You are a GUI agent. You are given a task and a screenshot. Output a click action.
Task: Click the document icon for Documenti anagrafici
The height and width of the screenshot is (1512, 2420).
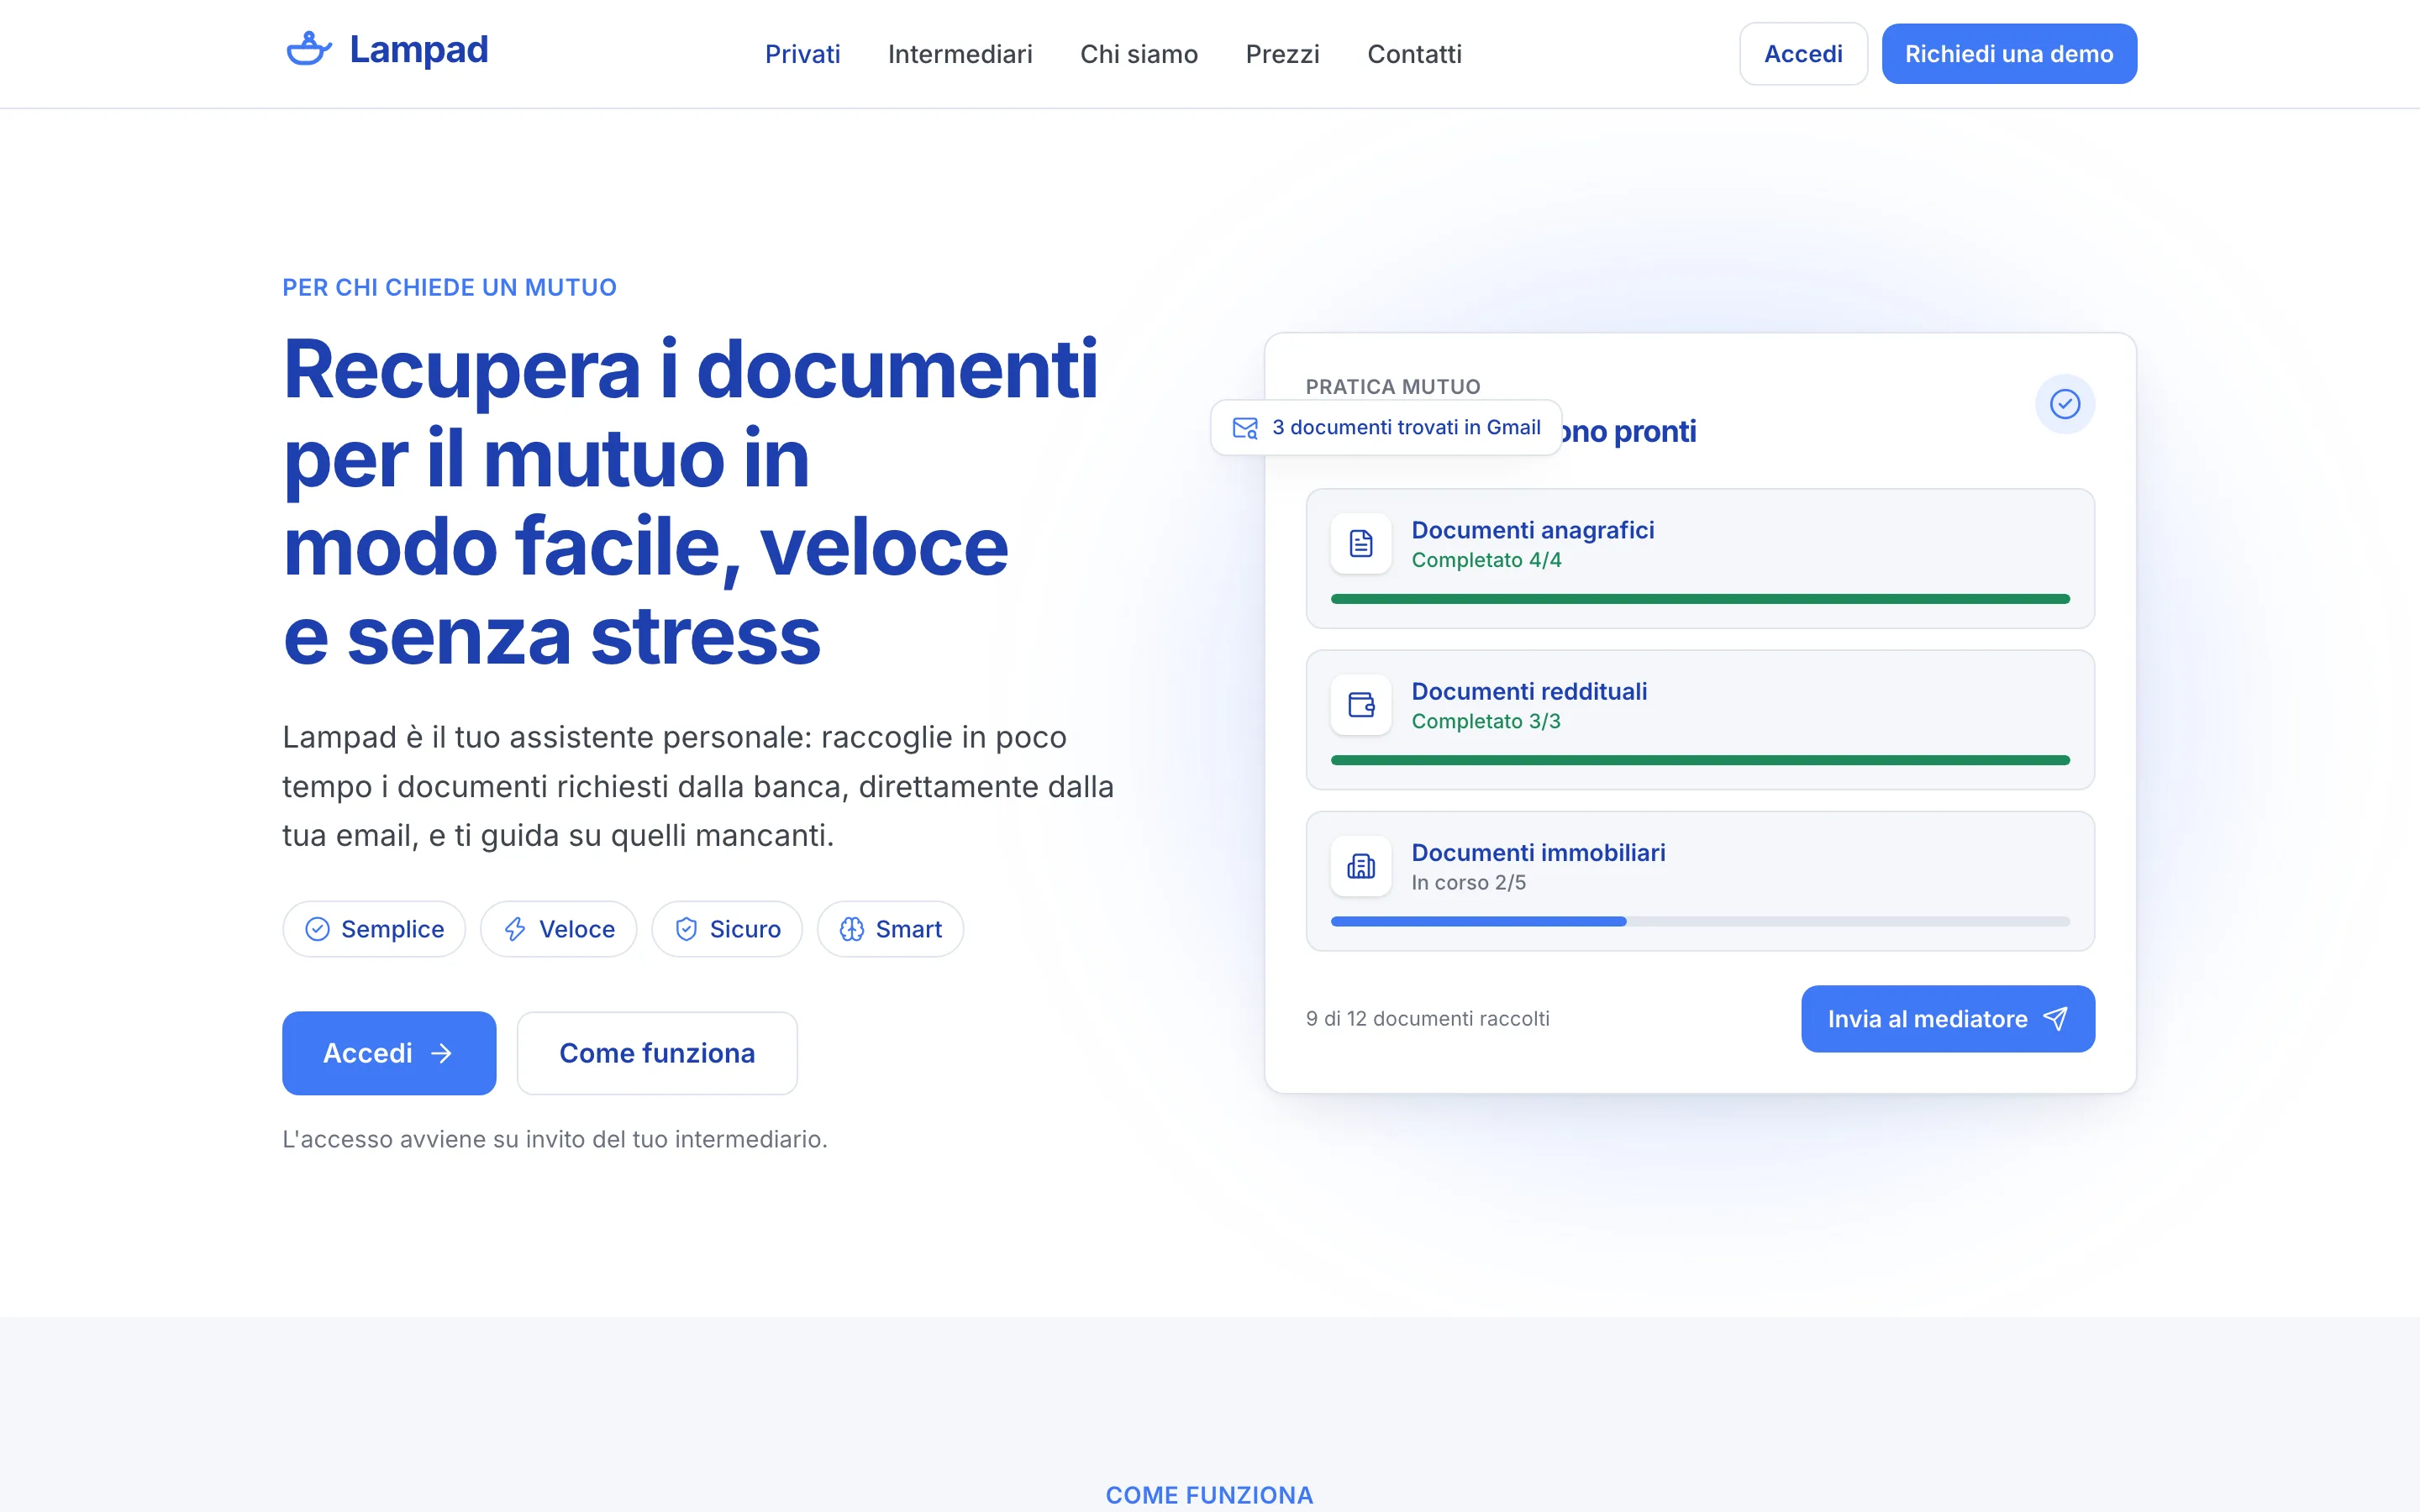point(1361,544)
